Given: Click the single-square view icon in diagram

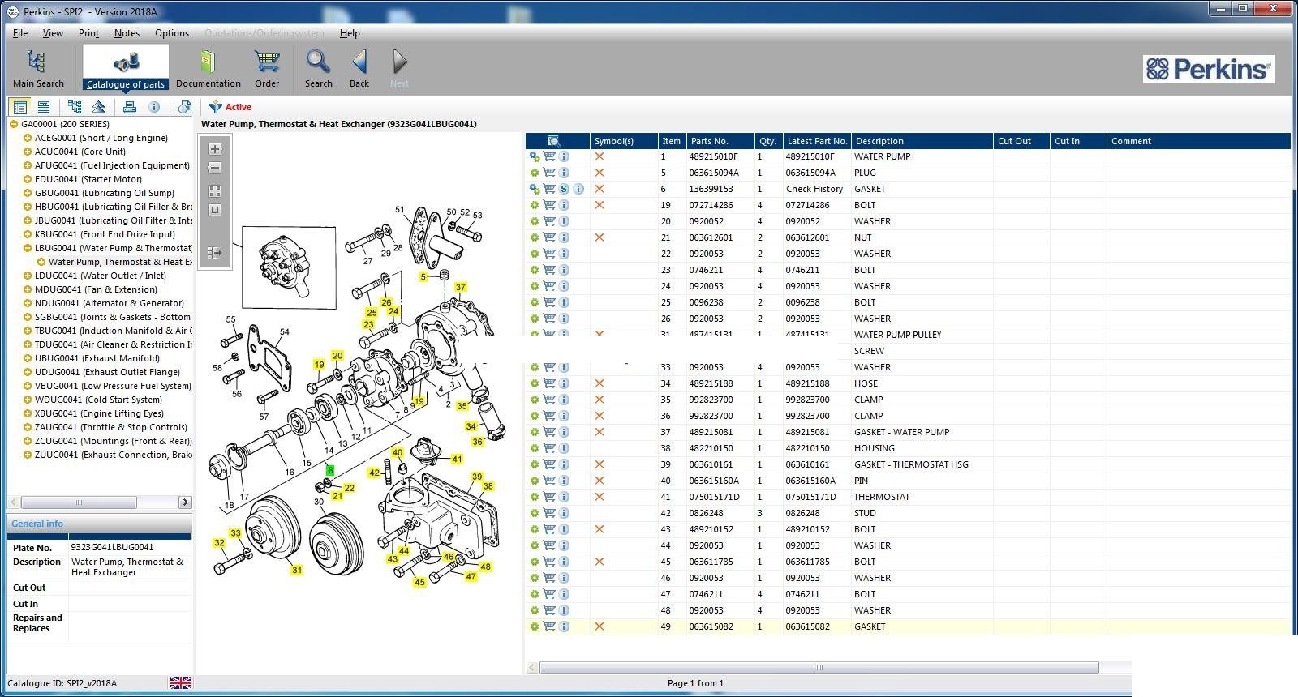Looking at the screenshot, I should tap(215, 210).
